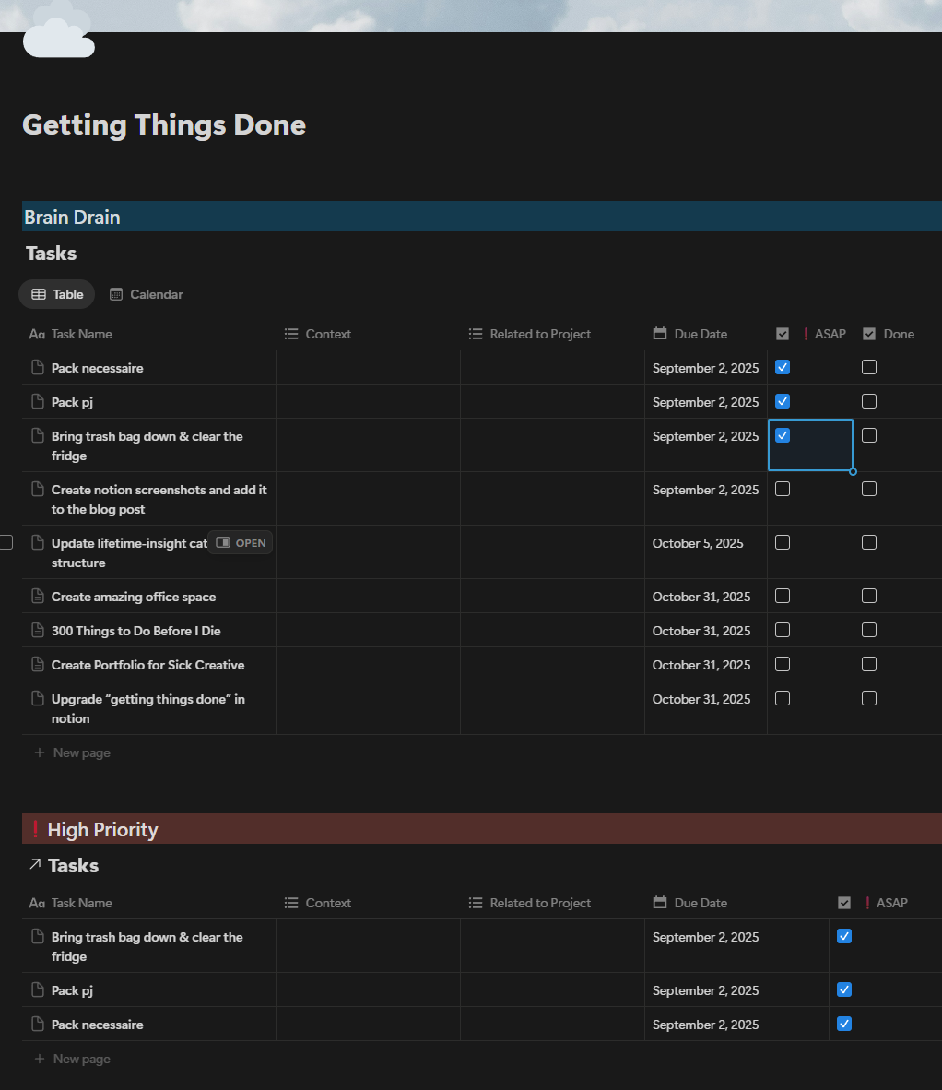Click the arrow icon next to linked Tasks heading

35,865
